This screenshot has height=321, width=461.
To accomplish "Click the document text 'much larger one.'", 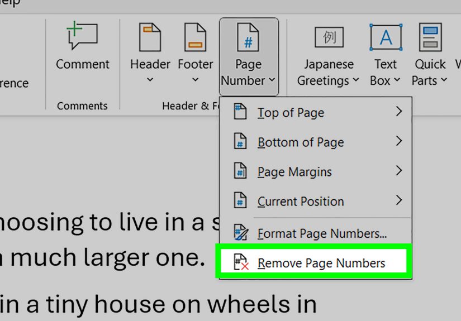I will coord(107,257).
